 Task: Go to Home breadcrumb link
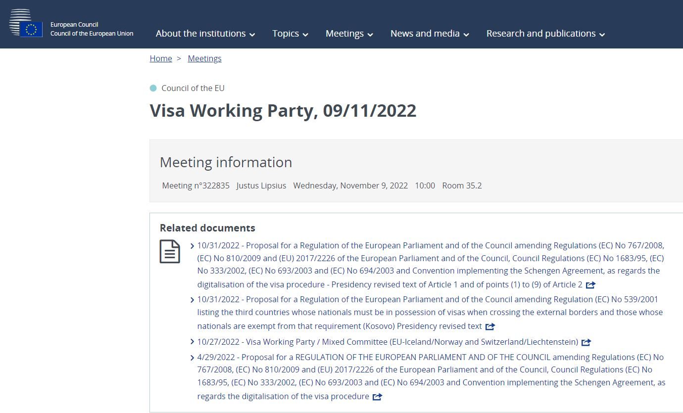coord(161,58)
